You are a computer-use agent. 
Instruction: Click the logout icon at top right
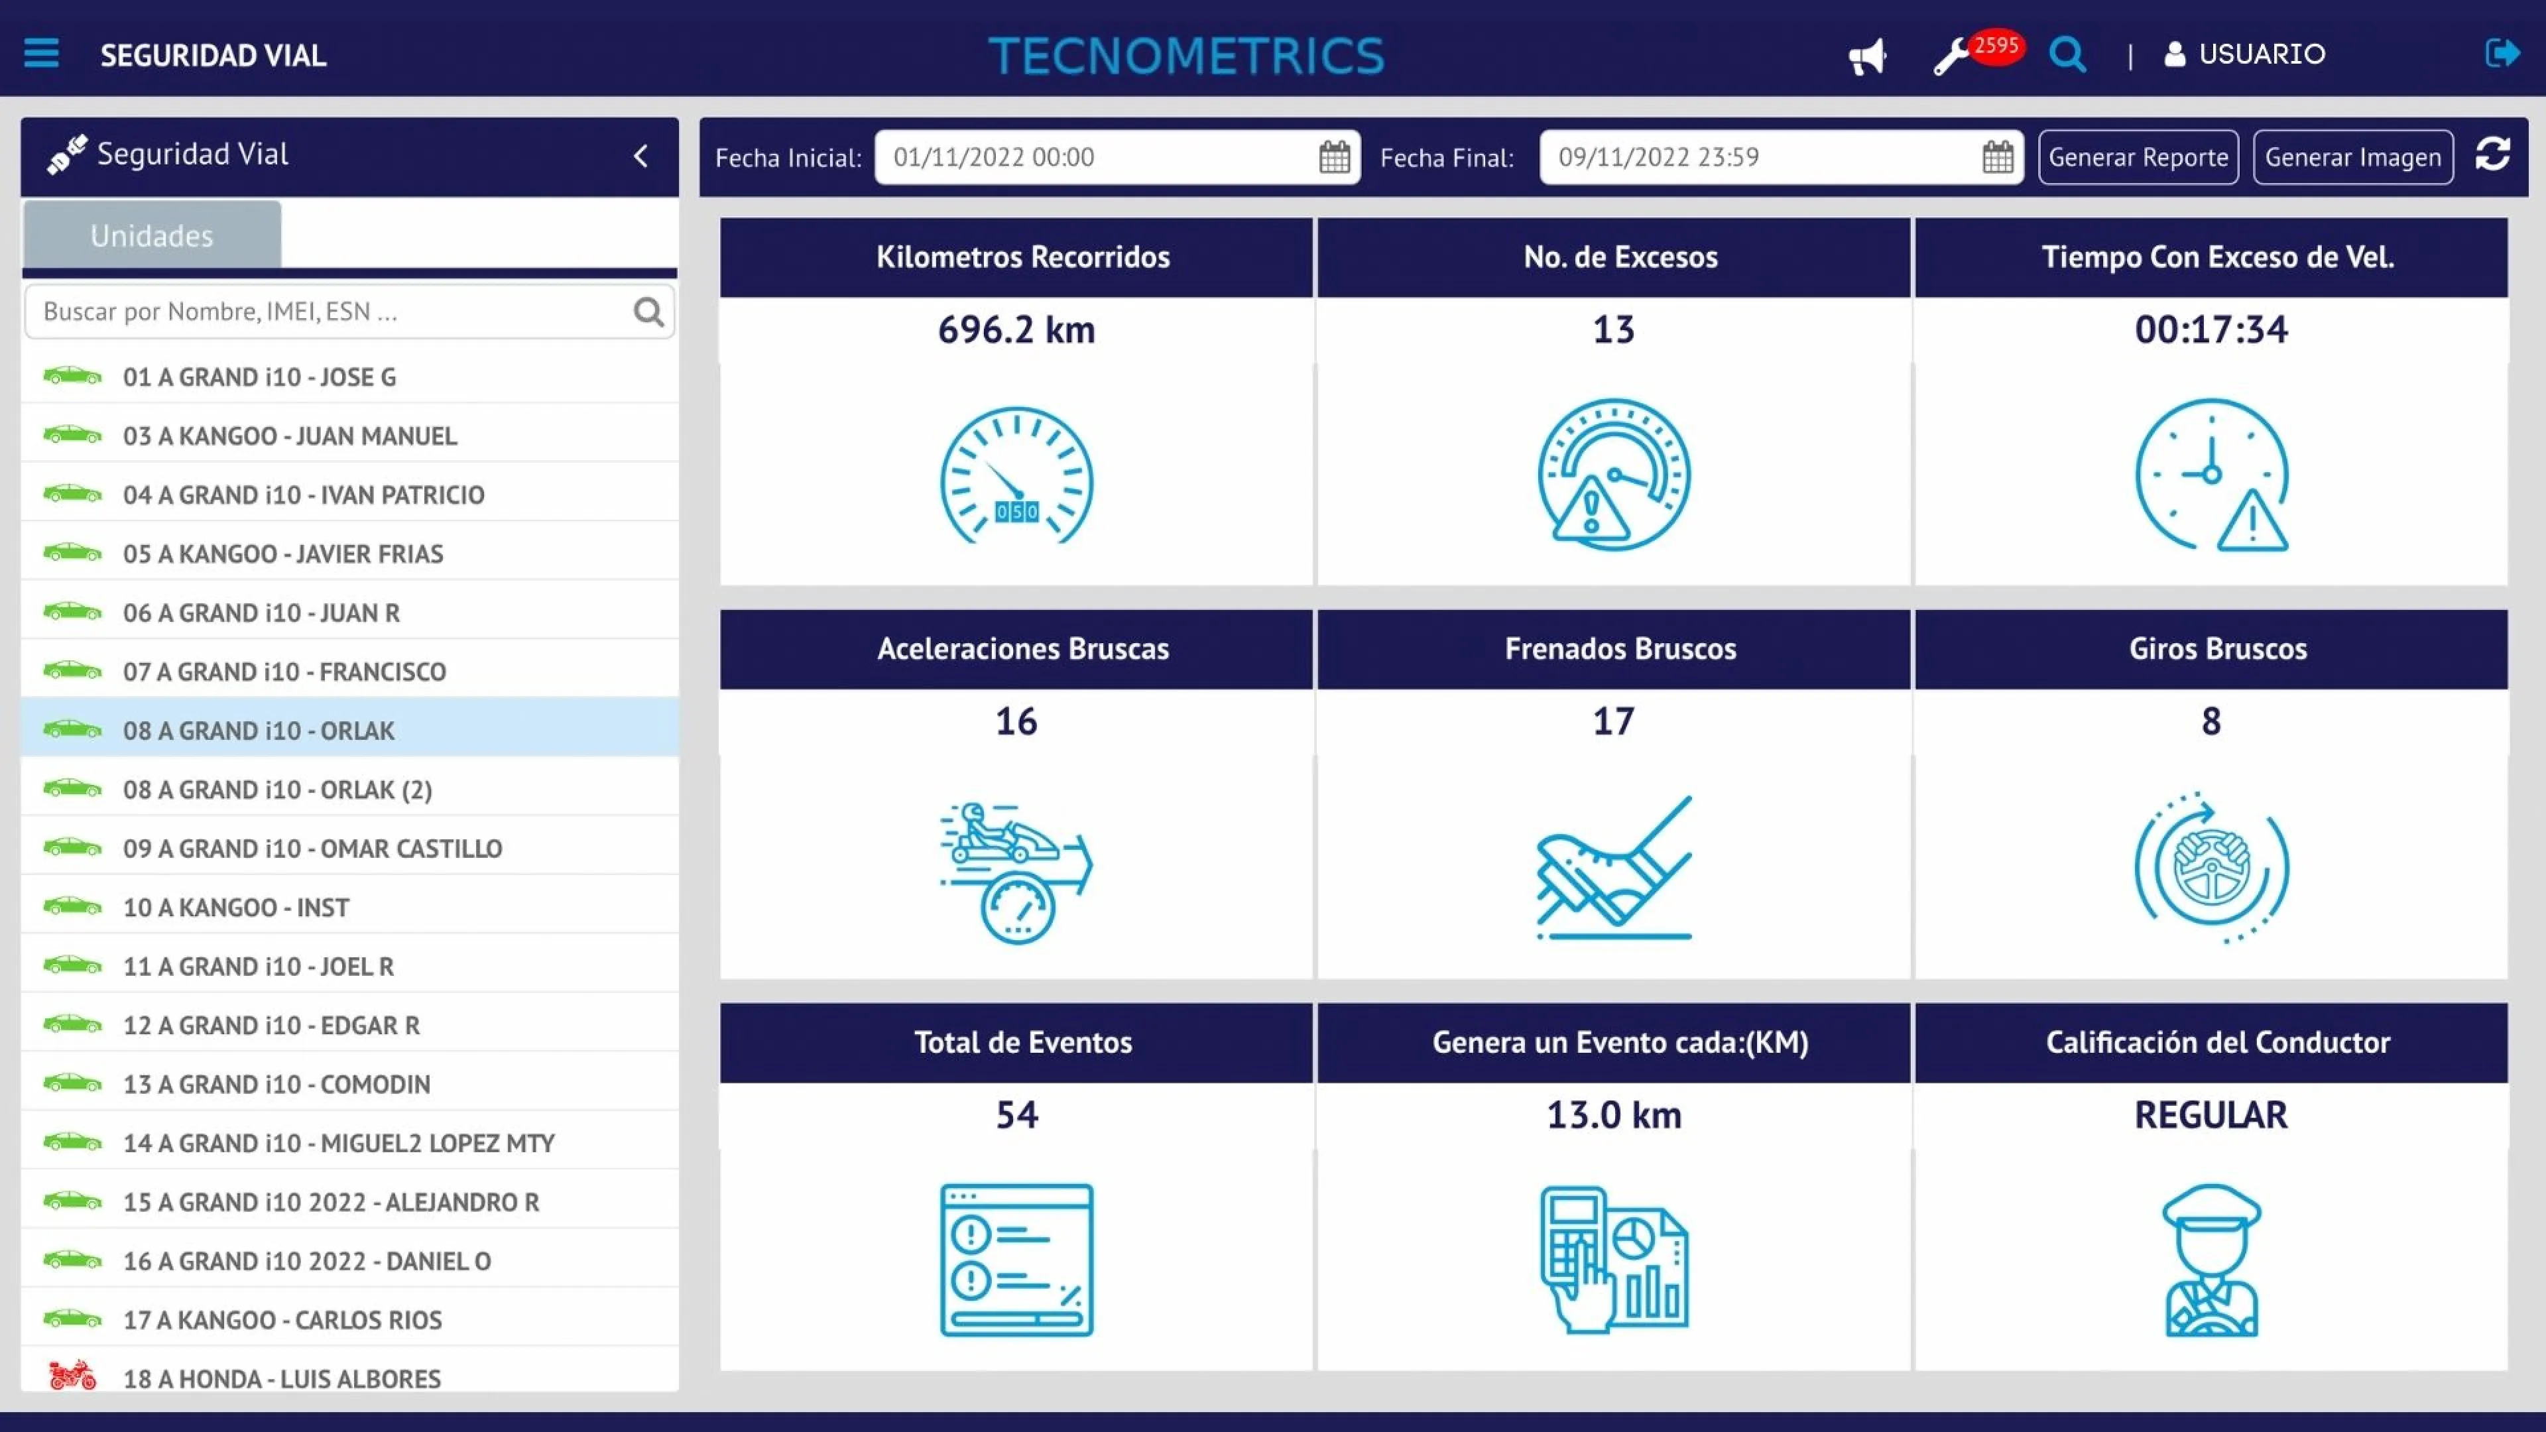2502,53
